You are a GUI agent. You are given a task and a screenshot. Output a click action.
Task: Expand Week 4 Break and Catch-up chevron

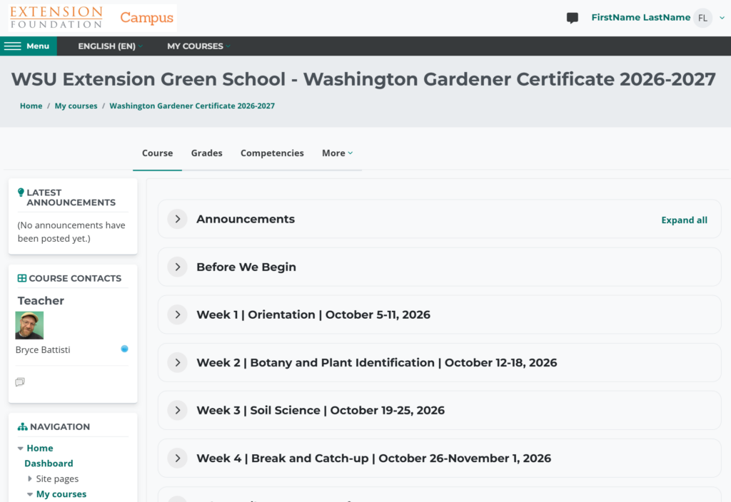pos(178,459)
